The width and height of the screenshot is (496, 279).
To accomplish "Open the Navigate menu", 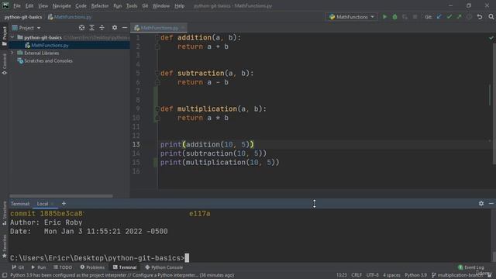I will [x=62, y=5].
